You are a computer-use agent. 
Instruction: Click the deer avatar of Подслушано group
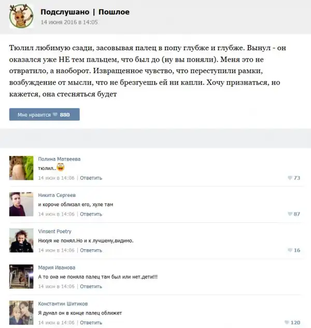pyautogui.click(x=21, y=16)
